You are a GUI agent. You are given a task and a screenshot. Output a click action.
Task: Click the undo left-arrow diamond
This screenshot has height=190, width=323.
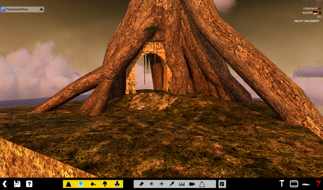click(152, 184)
